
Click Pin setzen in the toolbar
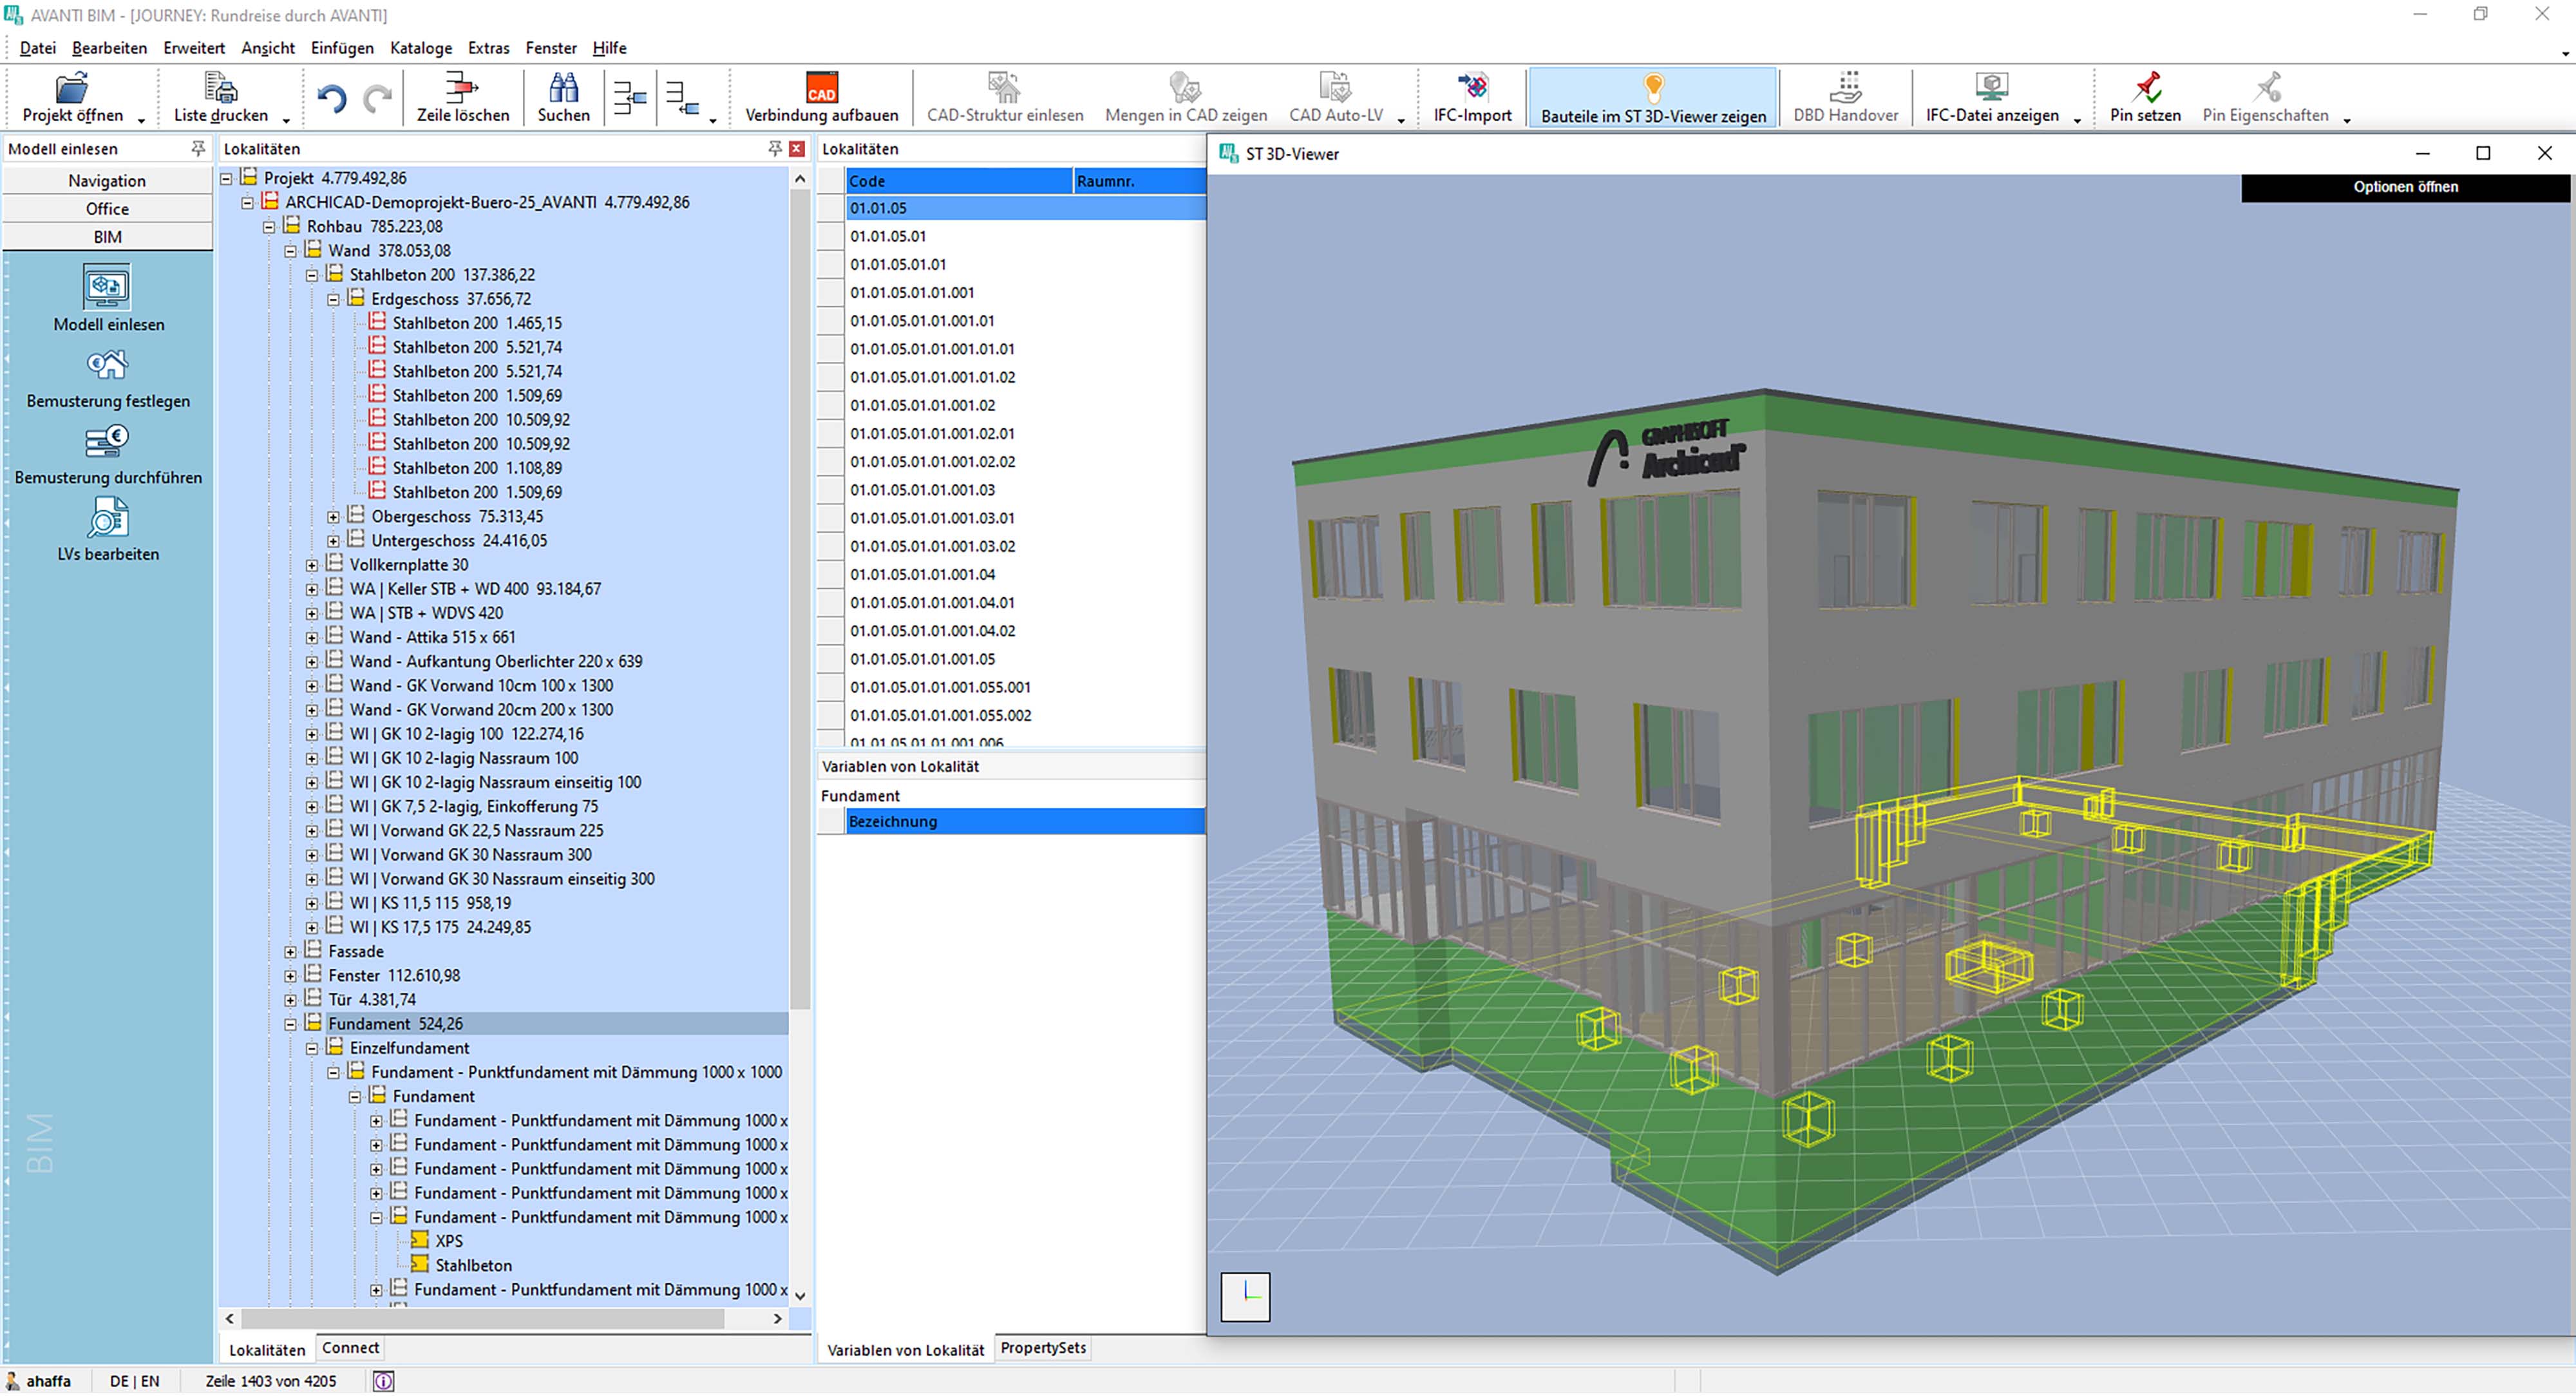(x=2145, y=89)
